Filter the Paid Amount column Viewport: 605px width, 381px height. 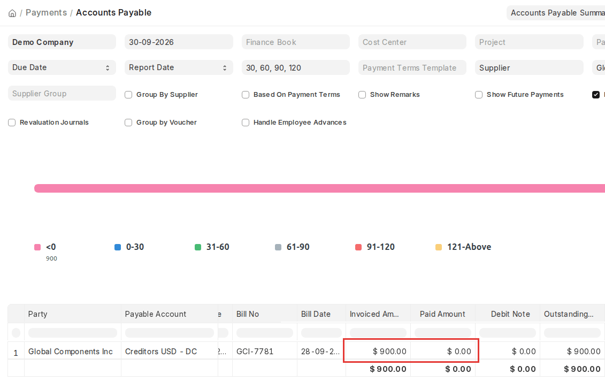pos(443,332)
